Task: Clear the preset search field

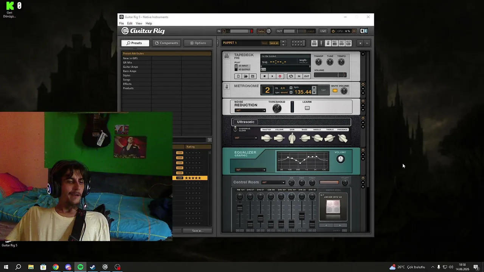Action: [x=209, y=140]
